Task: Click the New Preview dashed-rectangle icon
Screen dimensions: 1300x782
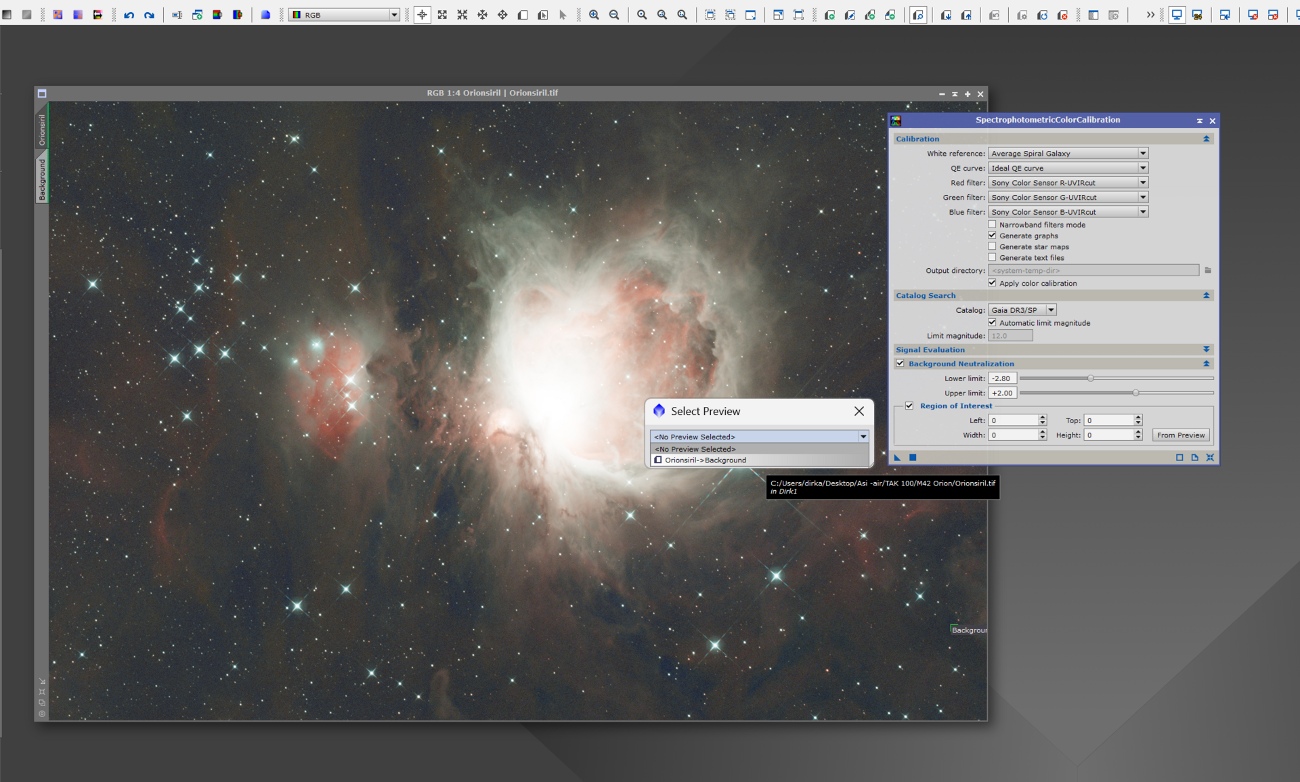Action: 710,15
